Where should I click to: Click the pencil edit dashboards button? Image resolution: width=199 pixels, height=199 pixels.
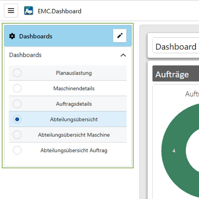tap(120, 36)
